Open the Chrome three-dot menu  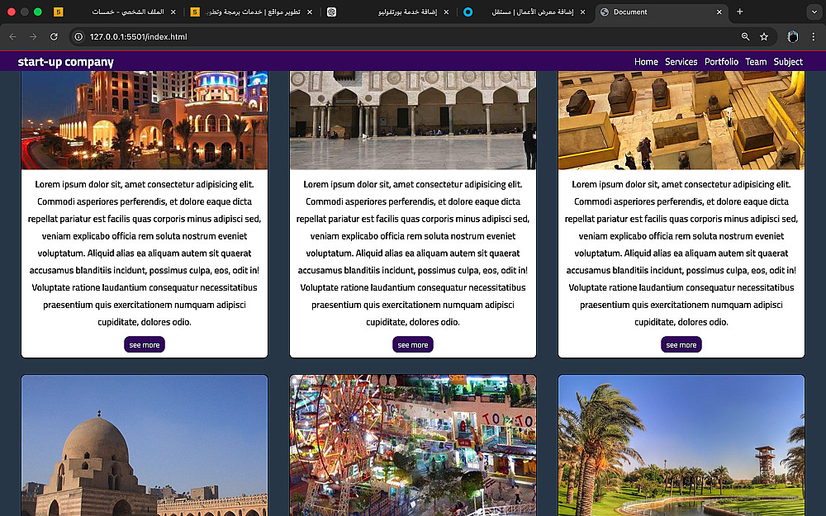814,37
